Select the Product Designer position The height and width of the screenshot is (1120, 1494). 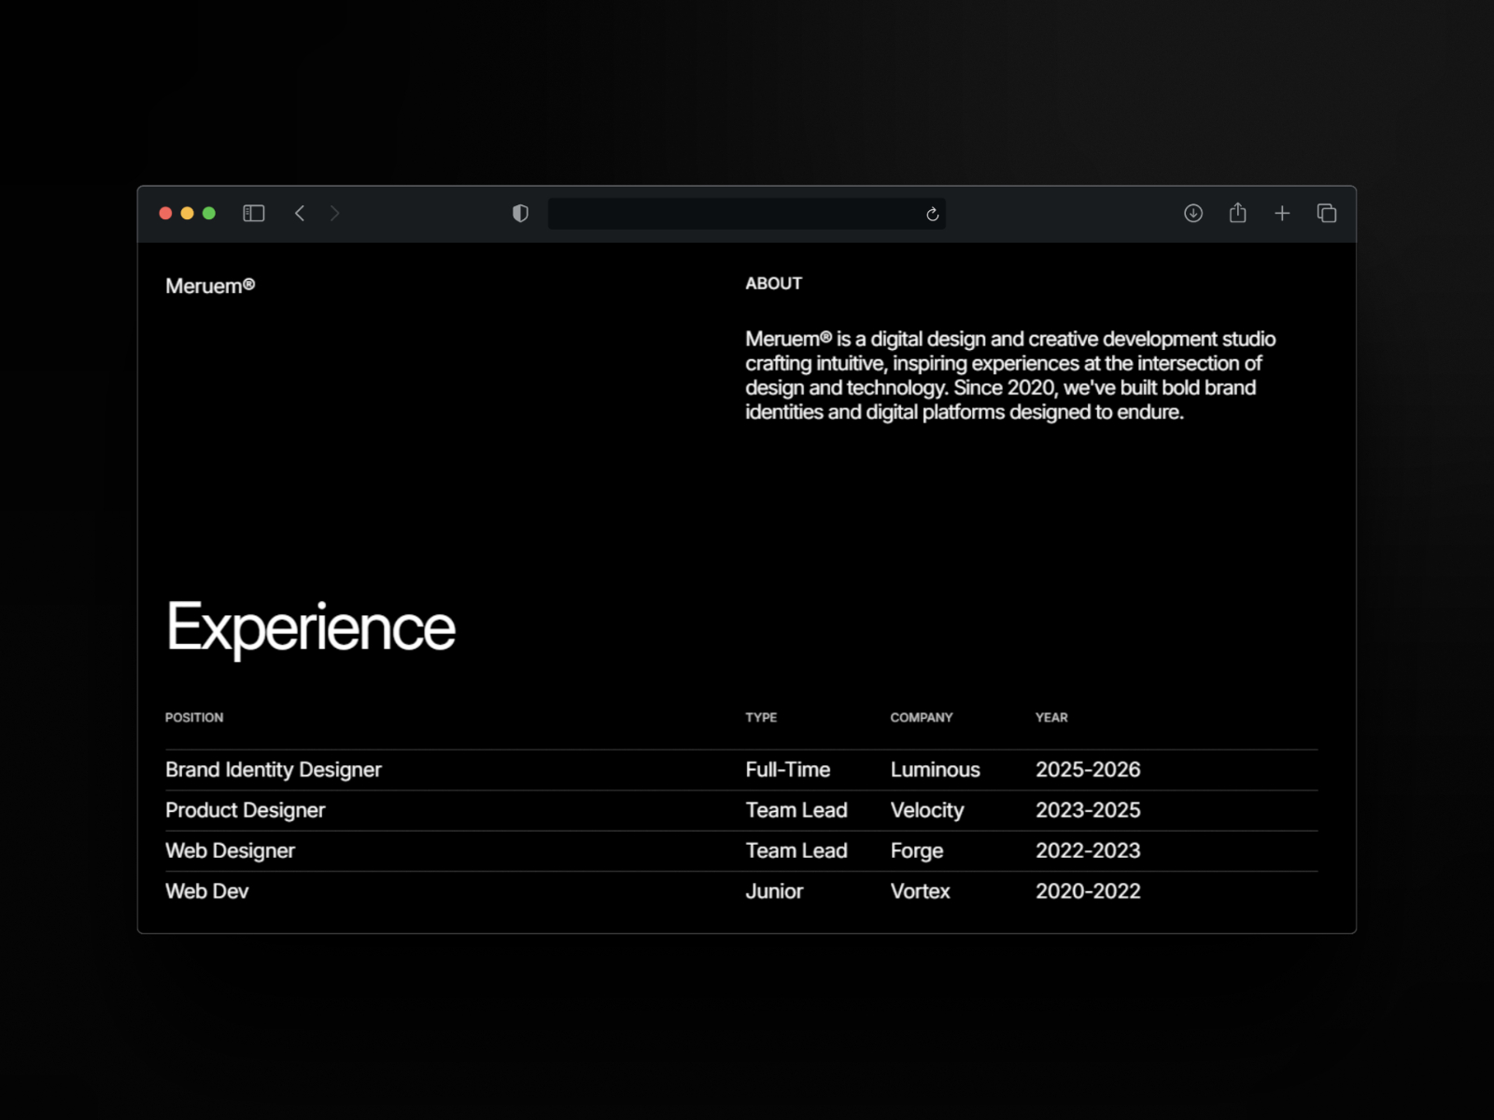pyautogui.click(x=246, y=810)
